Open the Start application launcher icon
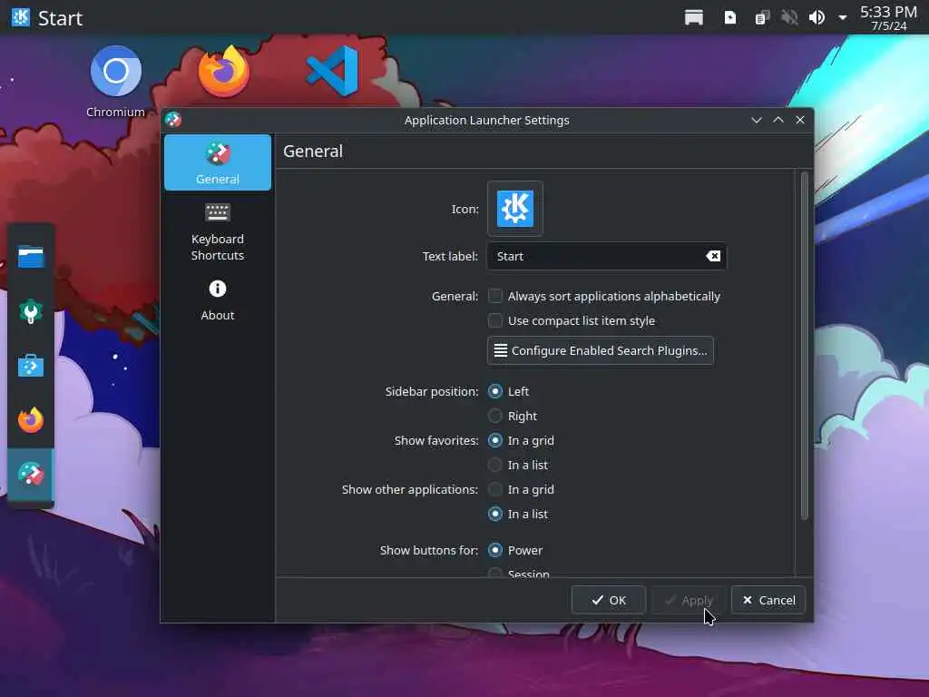 21,17
